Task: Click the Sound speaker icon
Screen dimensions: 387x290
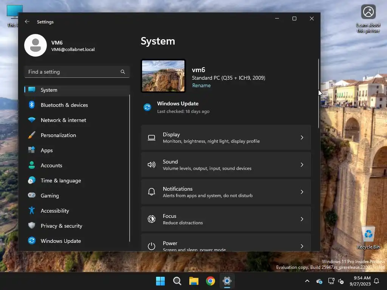Action: coord(152,165)
